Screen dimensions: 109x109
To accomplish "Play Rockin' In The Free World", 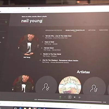I will (52, 54).
